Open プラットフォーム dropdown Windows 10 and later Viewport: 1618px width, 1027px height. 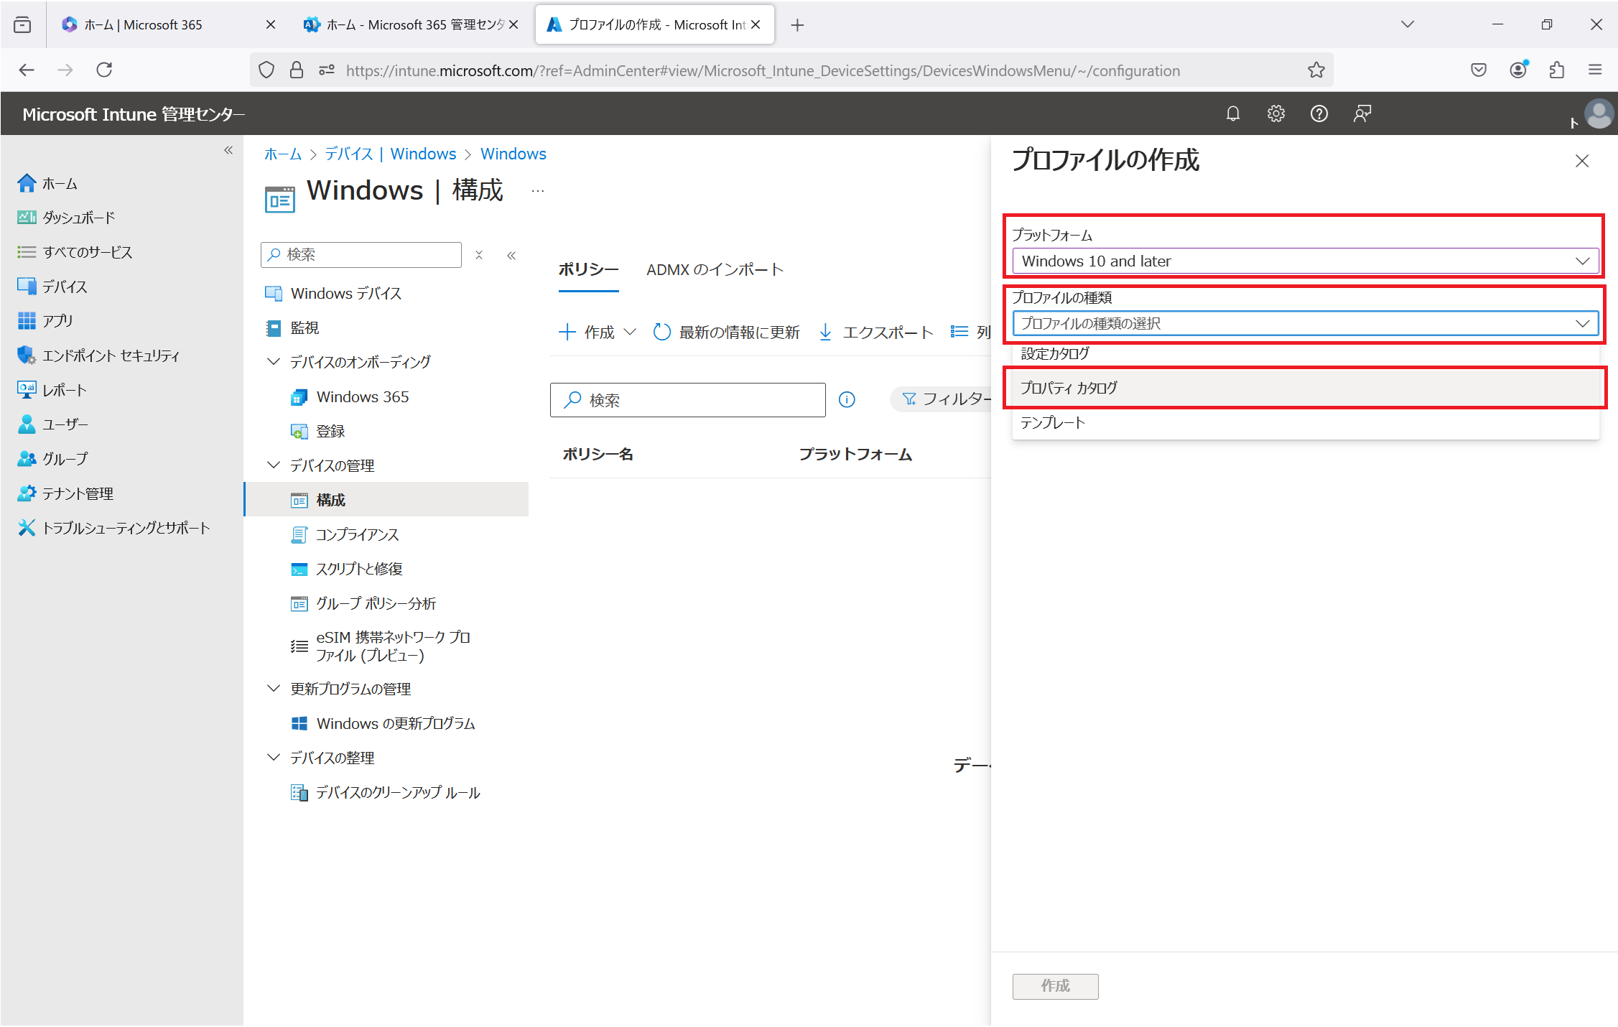pos(1305,261)
